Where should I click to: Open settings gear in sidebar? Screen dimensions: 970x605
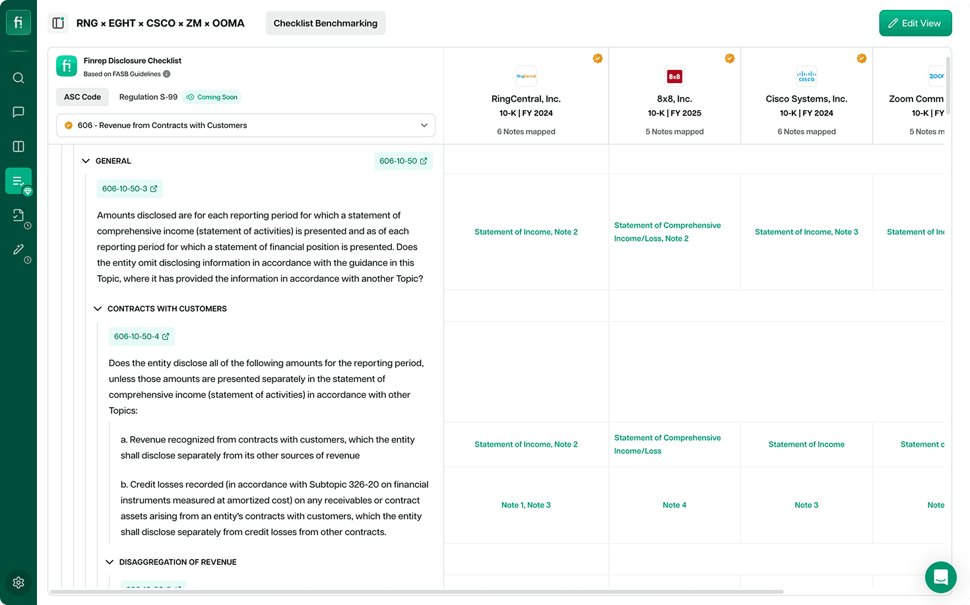coord(18,583)
